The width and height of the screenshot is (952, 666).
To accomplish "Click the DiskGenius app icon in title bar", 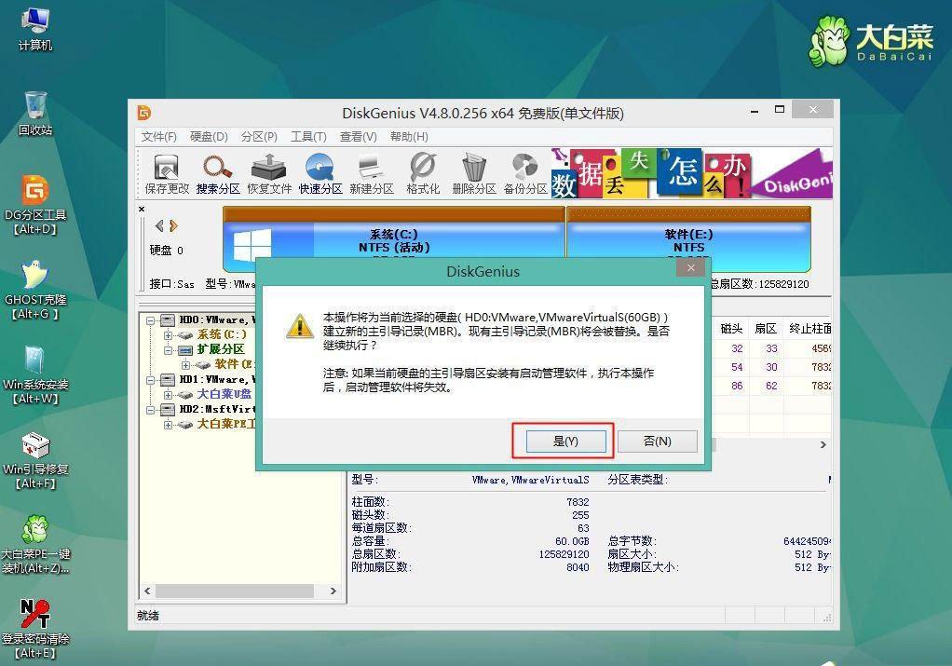I will [143, 113].
